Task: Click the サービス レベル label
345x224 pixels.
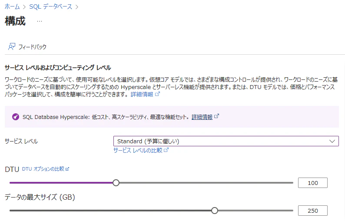Action: click(21, 141)
